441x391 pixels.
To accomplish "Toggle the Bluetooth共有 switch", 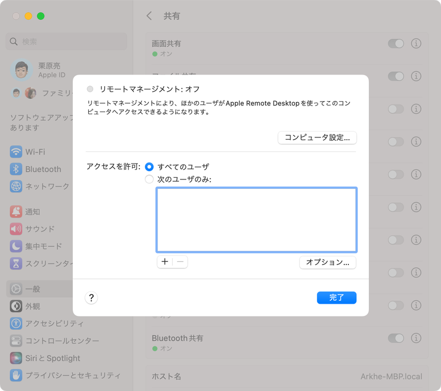I will (397, 337).
